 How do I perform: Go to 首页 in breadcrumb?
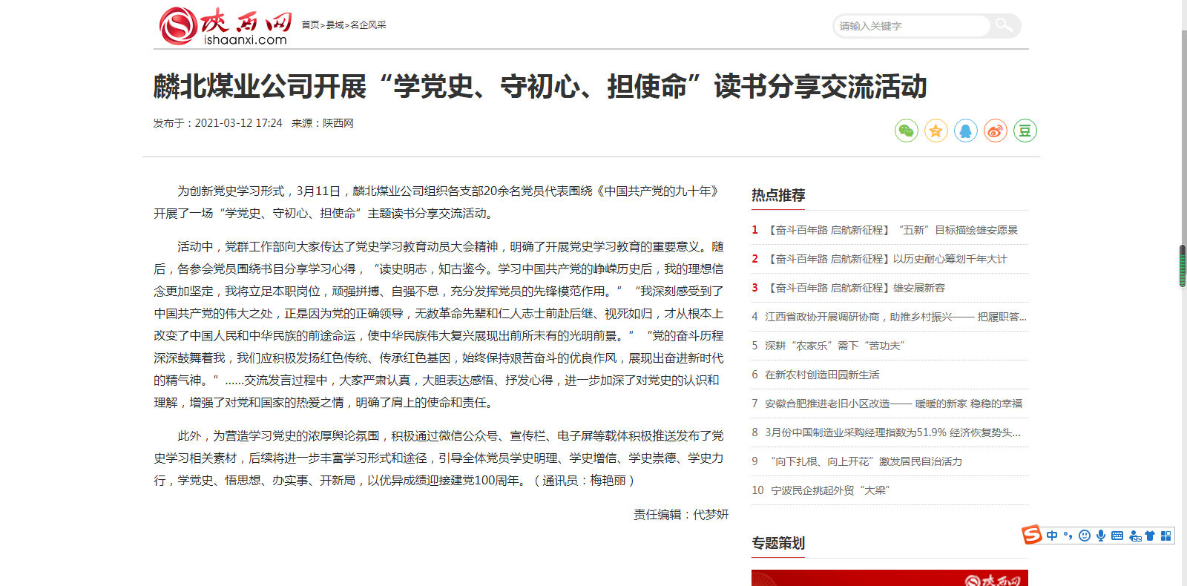(x=310, y=25)
